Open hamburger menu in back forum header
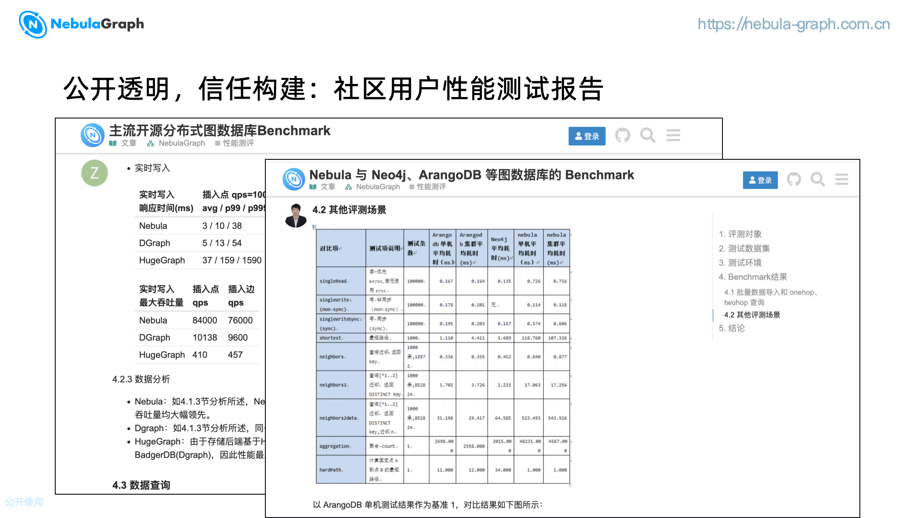Viewport: 916px width, 518px height. 673,135
